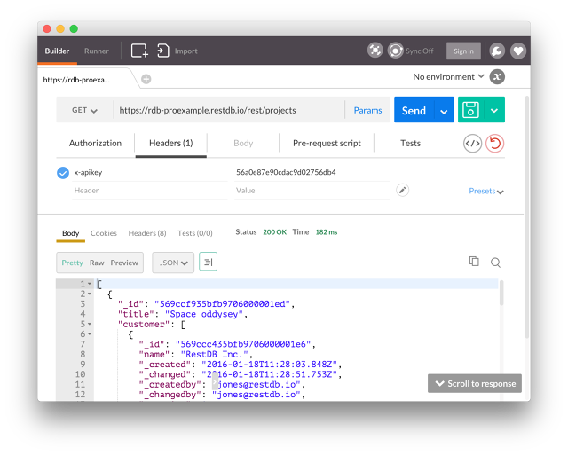Show the response Tests (0/0) tab

pyautogui.click(x=195, y=233)
